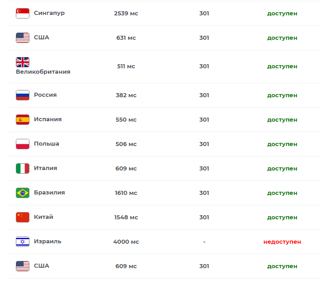Screen dimensions: 330x284
Task: Click the Russia flag icon
Action: [23, 95]
